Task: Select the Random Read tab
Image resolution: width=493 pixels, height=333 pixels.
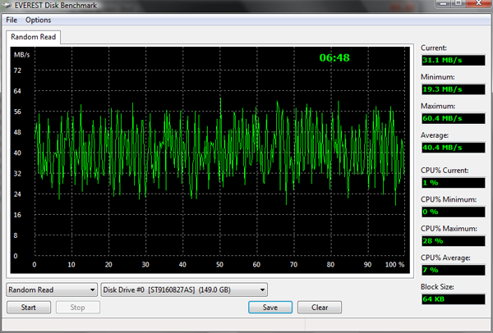Action: tap(34, 37)
